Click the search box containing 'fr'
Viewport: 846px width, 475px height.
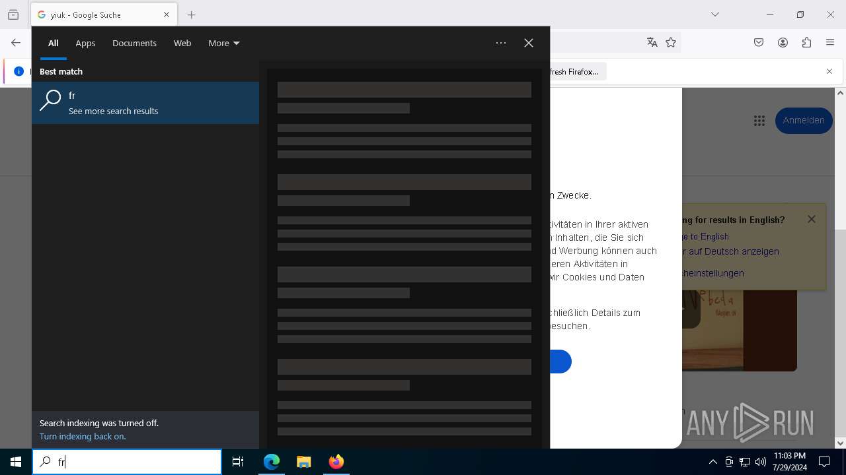pos(127,462)
